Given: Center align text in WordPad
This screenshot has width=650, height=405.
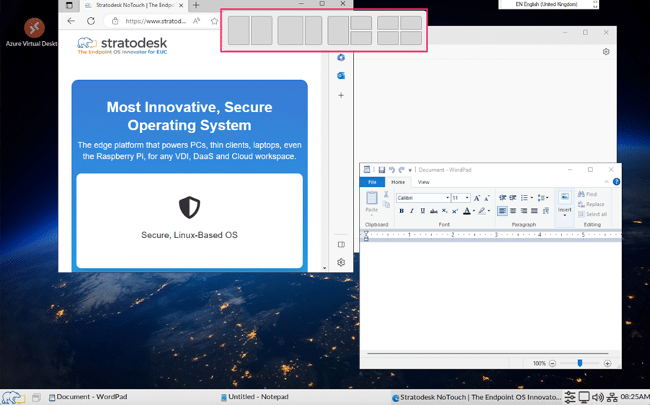Looking at the screenshot, I should point(513,211).
